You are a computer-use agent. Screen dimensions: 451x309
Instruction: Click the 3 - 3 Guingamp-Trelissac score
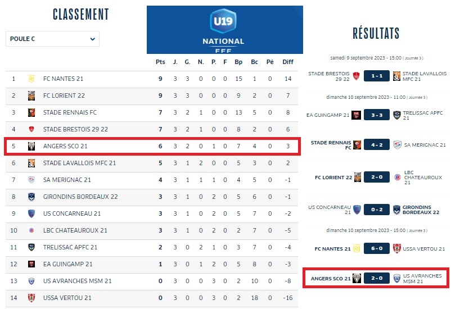377,115
